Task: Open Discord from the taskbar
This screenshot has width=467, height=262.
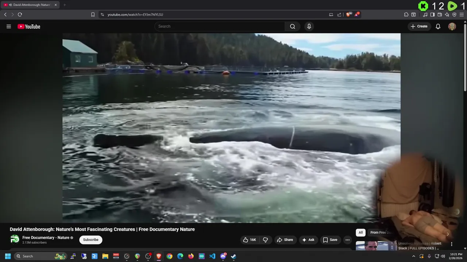Action: 223,256
